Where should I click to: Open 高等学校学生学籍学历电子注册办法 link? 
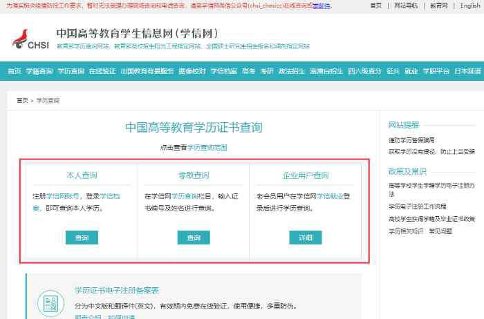click(431, 189)
